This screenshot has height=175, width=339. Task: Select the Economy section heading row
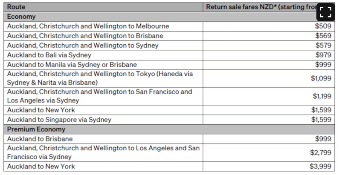pyautogui.click(x=169, y=17)
